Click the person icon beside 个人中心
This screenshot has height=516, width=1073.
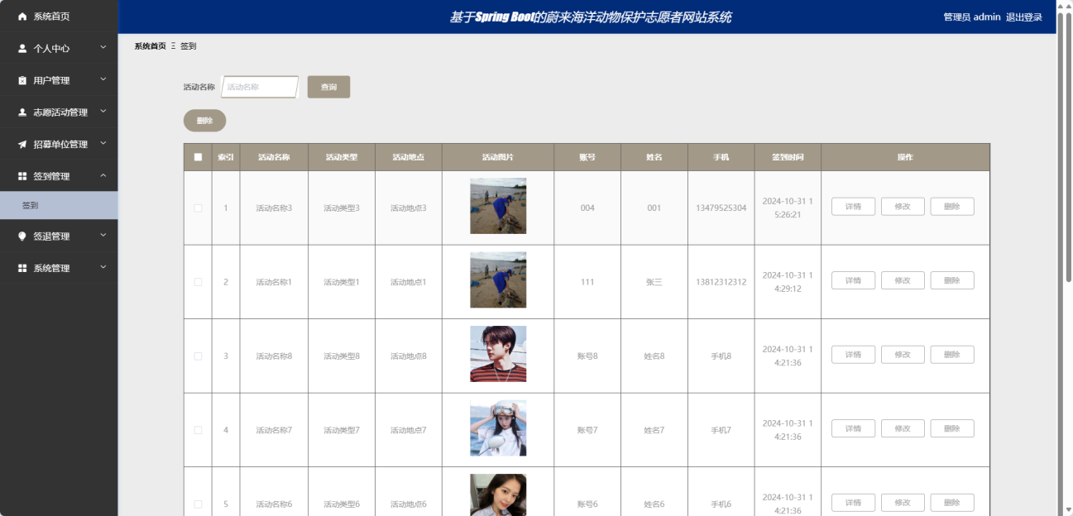pos(22,49)
